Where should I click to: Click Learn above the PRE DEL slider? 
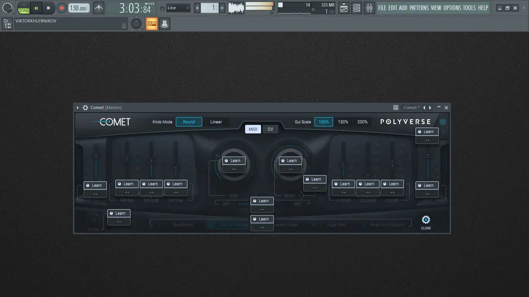(x=127, y=184)
